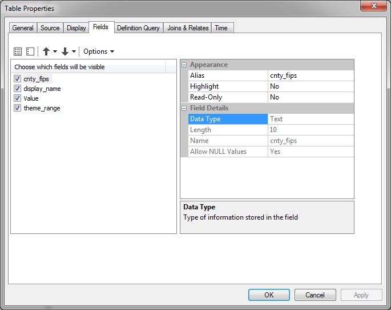This screenshot has height=310, width=391.
Task: Uncheck the cnty_fips field checkbox
Action: pos(18,79)
